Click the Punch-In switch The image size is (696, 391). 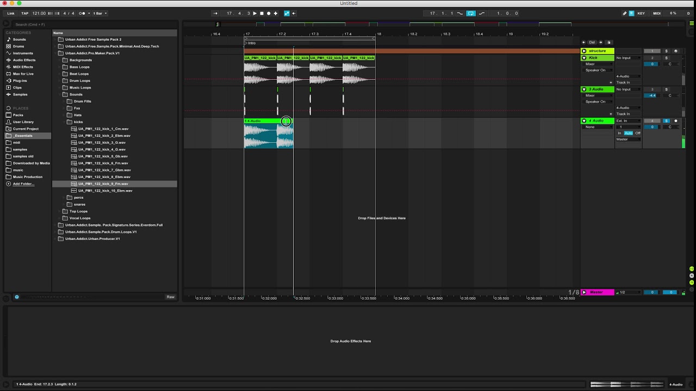click(460, 13)
